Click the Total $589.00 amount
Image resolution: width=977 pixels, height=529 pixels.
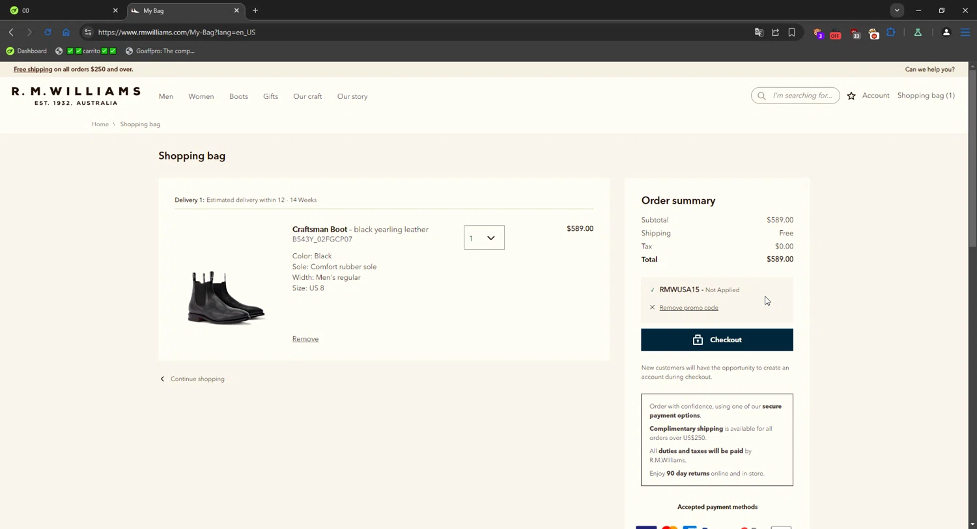780,259
